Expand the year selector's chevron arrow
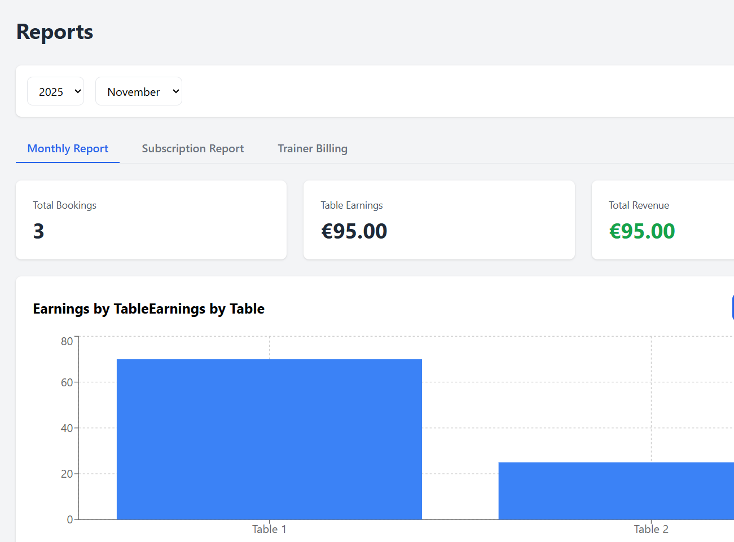Screen dimensions: 734x542 [77, 91]
